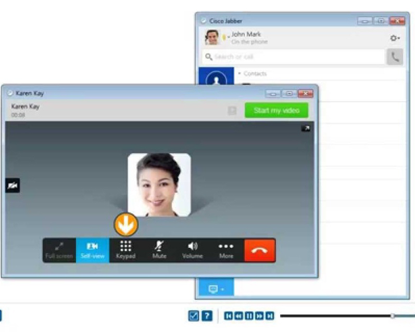Toggle Self-view in the call toolbar
The width and height of the screenshot is (415, 332).
pyautogui.click(x=93, y=250)
